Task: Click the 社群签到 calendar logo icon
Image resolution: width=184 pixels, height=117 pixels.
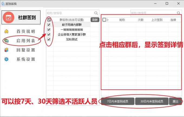Action: tap(8, 17)
